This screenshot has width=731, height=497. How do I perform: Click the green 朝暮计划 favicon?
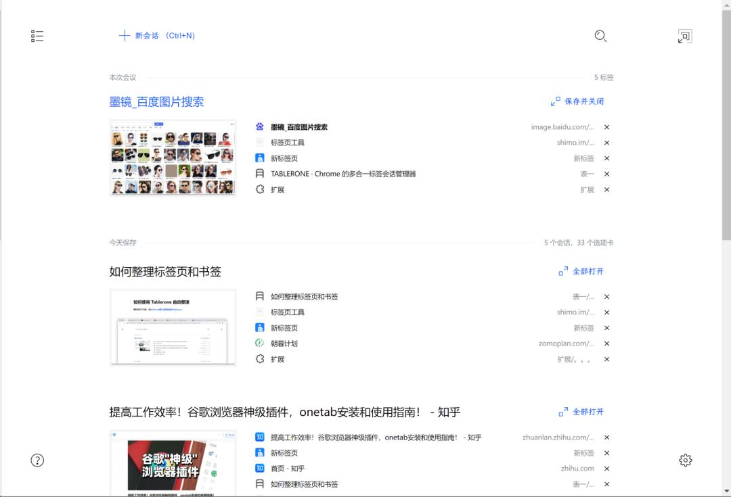(260, 343)
